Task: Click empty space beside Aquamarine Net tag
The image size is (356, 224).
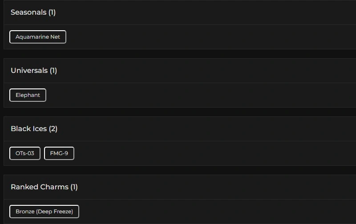Action: (200, 37)
